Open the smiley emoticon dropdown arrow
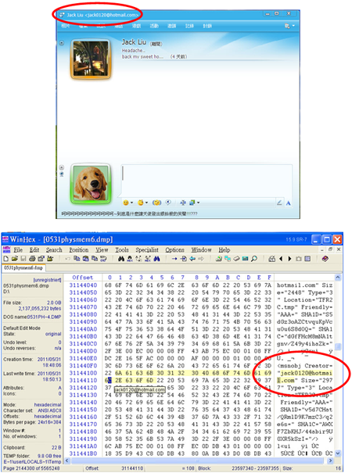This screenshot has height=473, width=352. (131, 202)
